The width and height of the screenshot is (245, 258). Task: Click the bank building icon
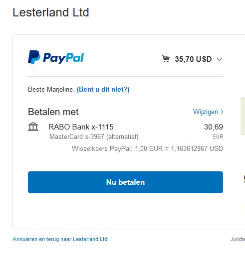[33, 127]
